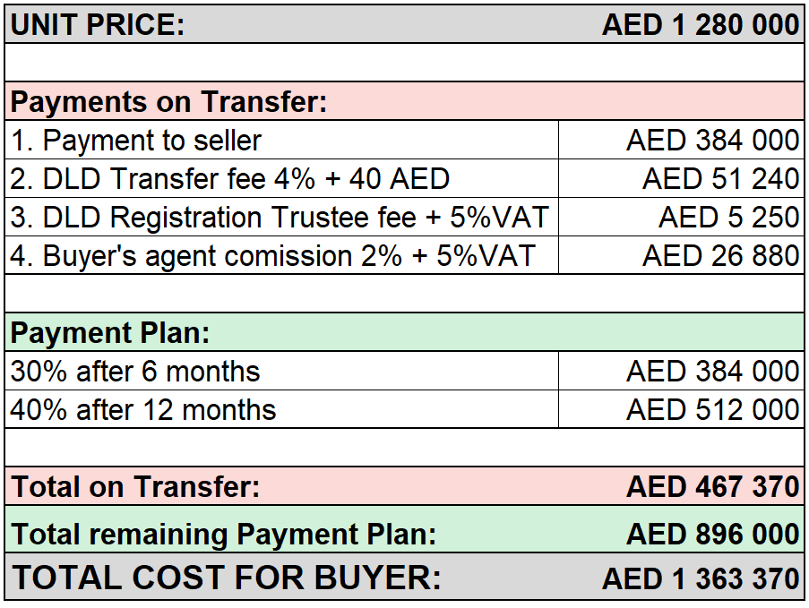Select the AED 512 000 installment value
This screenshot has height=608, width=809.
click(x=713, y=409)
